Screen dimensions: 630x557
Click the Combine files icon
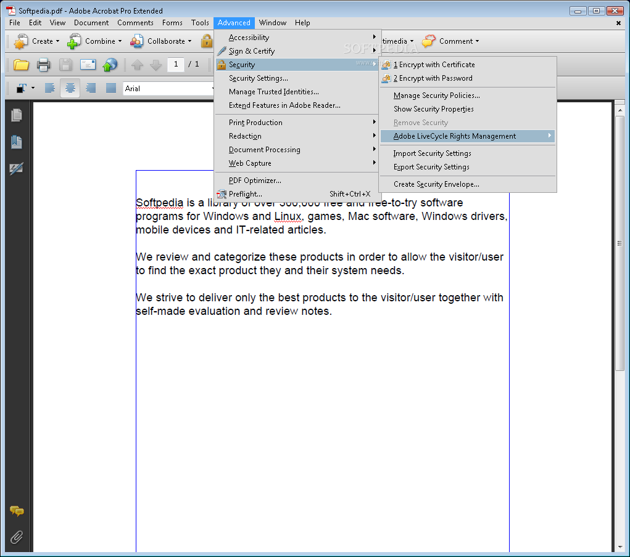click(74, 41)
